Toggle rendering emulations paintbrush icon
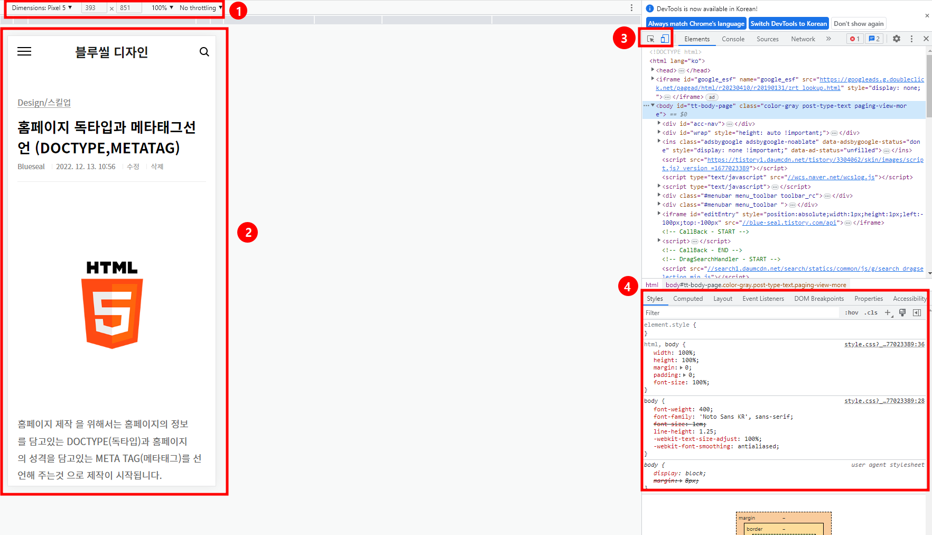Screen dimensions: 932x535 click(x=902, y=312)
